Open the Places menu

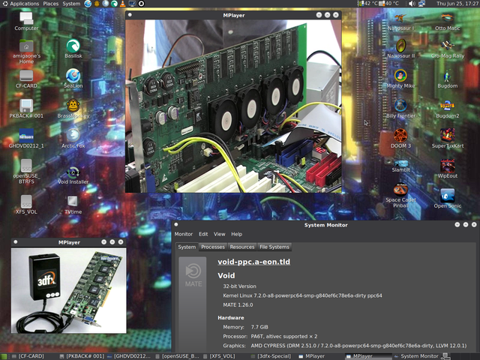51,4
